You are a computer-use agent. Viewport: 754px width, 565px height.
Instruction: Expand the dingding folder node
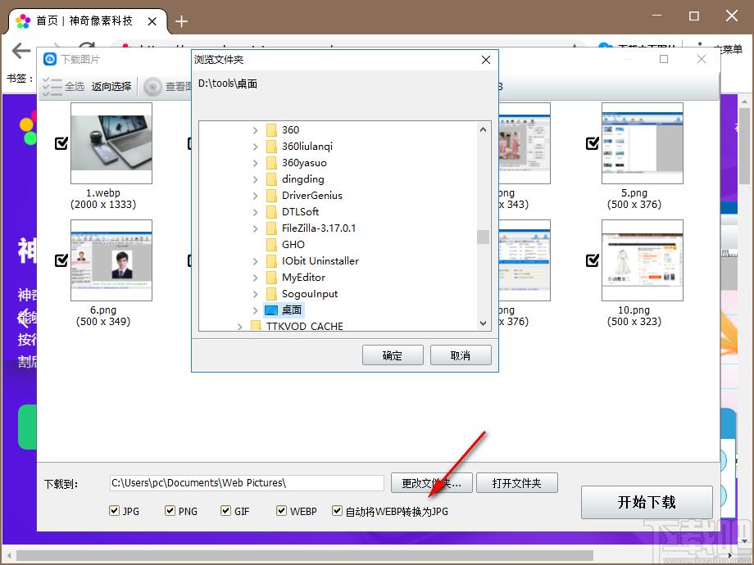(x=256, y=179)
